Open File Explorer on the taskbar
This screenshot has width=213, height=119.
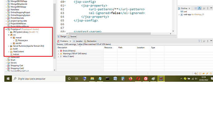[x=92, y=79]
